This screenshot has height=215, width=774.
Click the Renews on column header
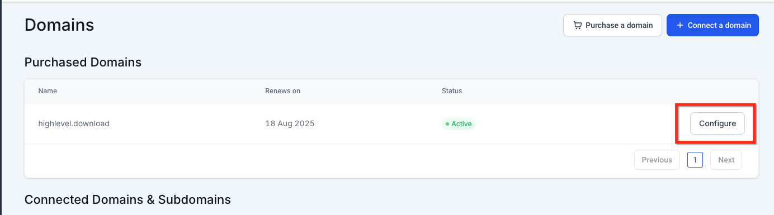[283, 90]
